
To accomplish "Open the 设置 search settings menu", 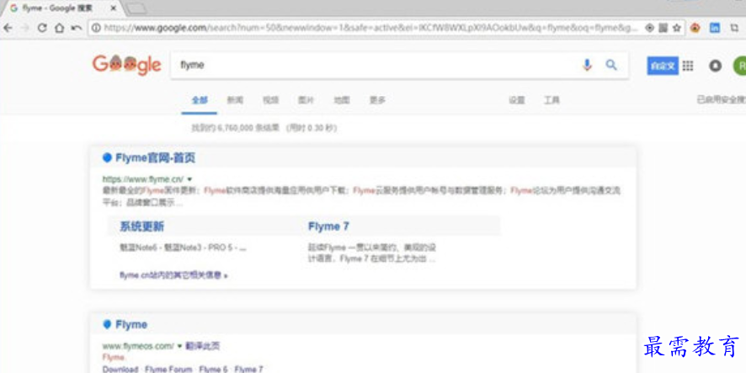I will pos(517,100).
